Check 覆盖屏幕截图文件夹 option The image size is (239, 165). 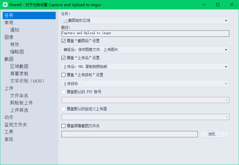point(64,126)
